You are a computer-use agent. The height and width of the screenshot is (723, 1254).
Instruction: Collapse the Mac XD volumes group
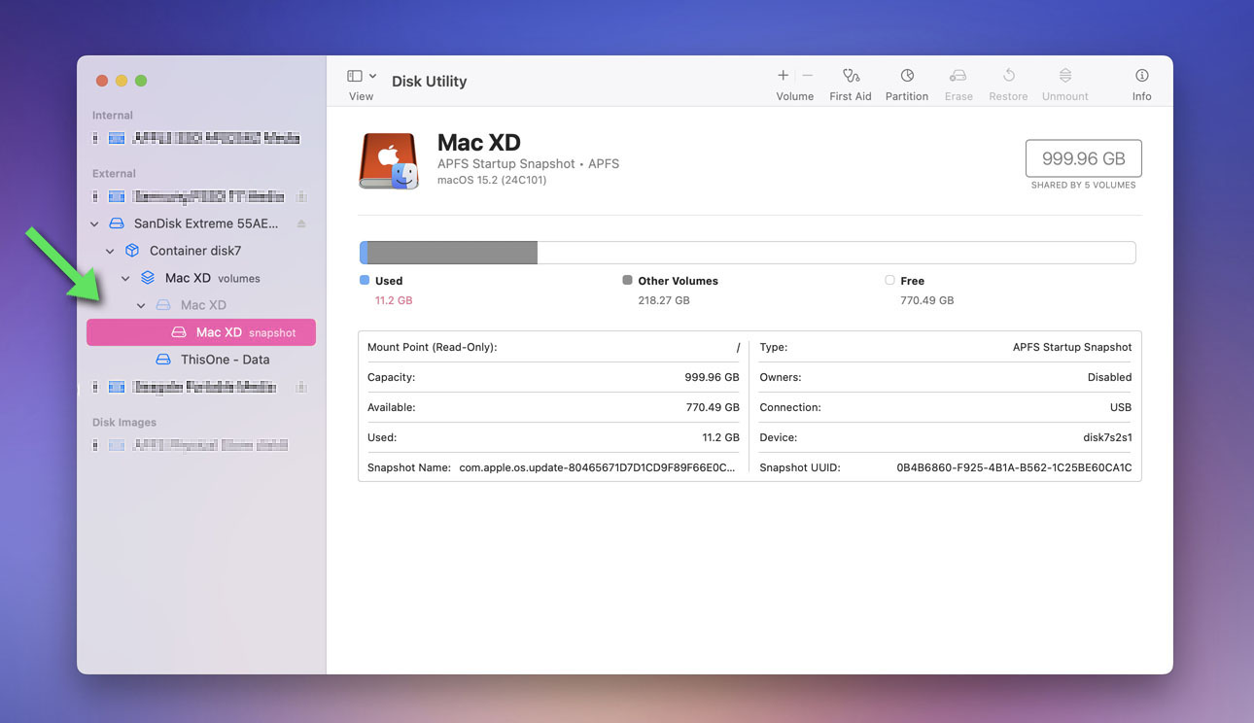[125, 278]
